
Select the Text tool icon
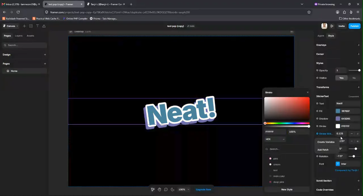pos(37,26)
